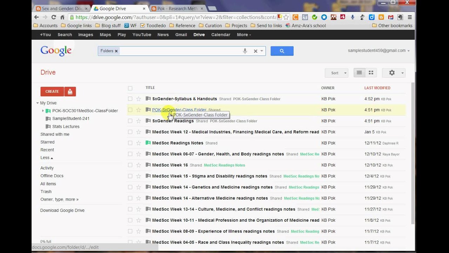Click the Stats Lectures folder icon in sidebar
The width and height of the screenshot is (449, 253).
point(48,126)
